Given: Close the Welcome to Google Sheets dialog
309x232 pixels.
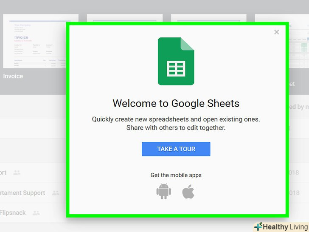Looking at the screenshot, I should (276, 32).
